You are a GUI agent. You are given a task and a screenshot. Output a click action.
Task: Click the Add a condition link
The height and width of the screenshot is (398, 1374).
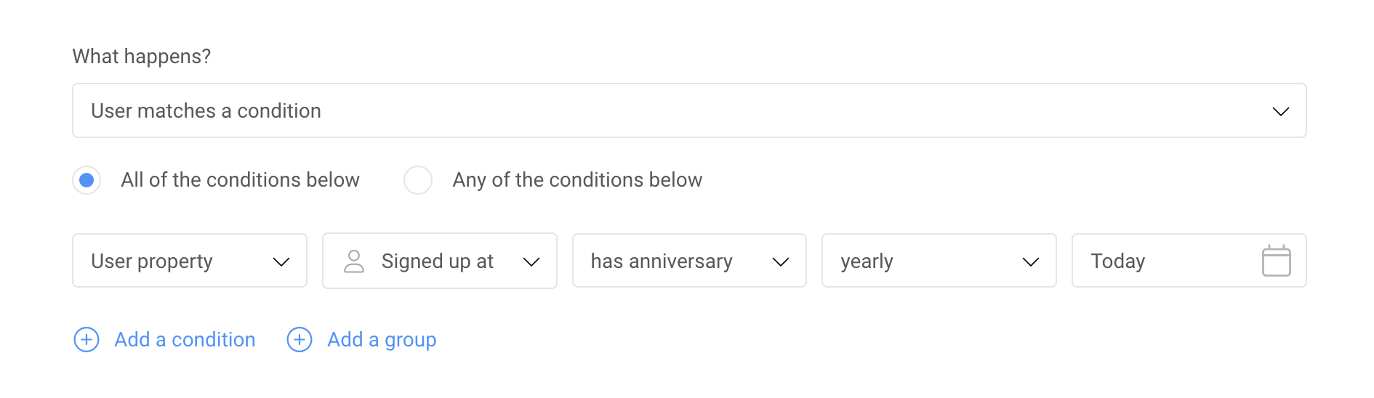click(185, 340)
